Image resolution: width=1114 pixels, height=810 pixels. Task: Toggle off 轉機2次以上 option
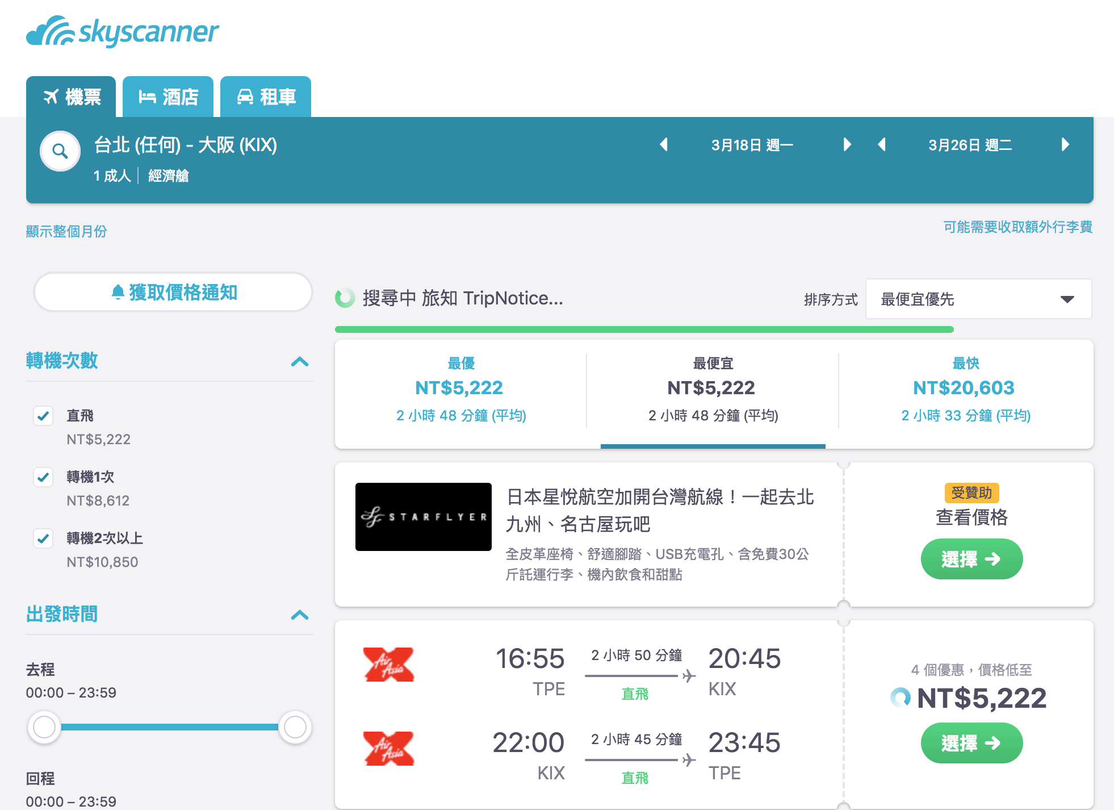[44, 538]
